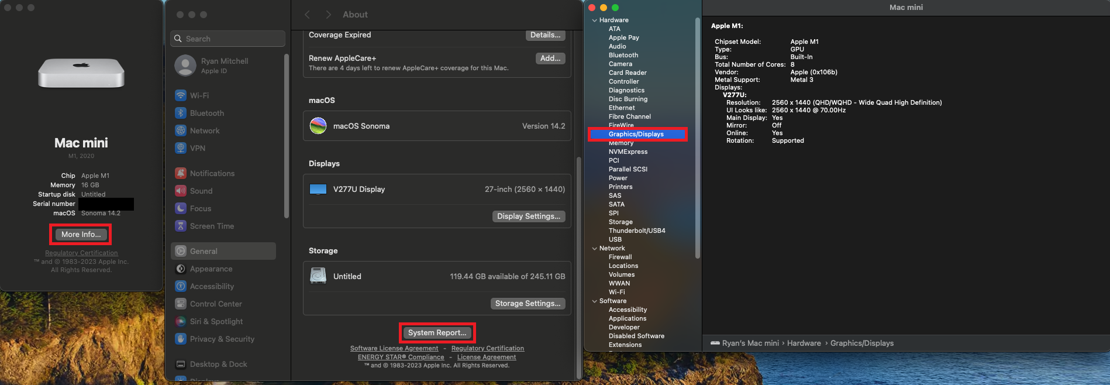The image size is (1110, 385).
Task: Select Graphics/Displays in System Report
Action: tap(637, 134)
